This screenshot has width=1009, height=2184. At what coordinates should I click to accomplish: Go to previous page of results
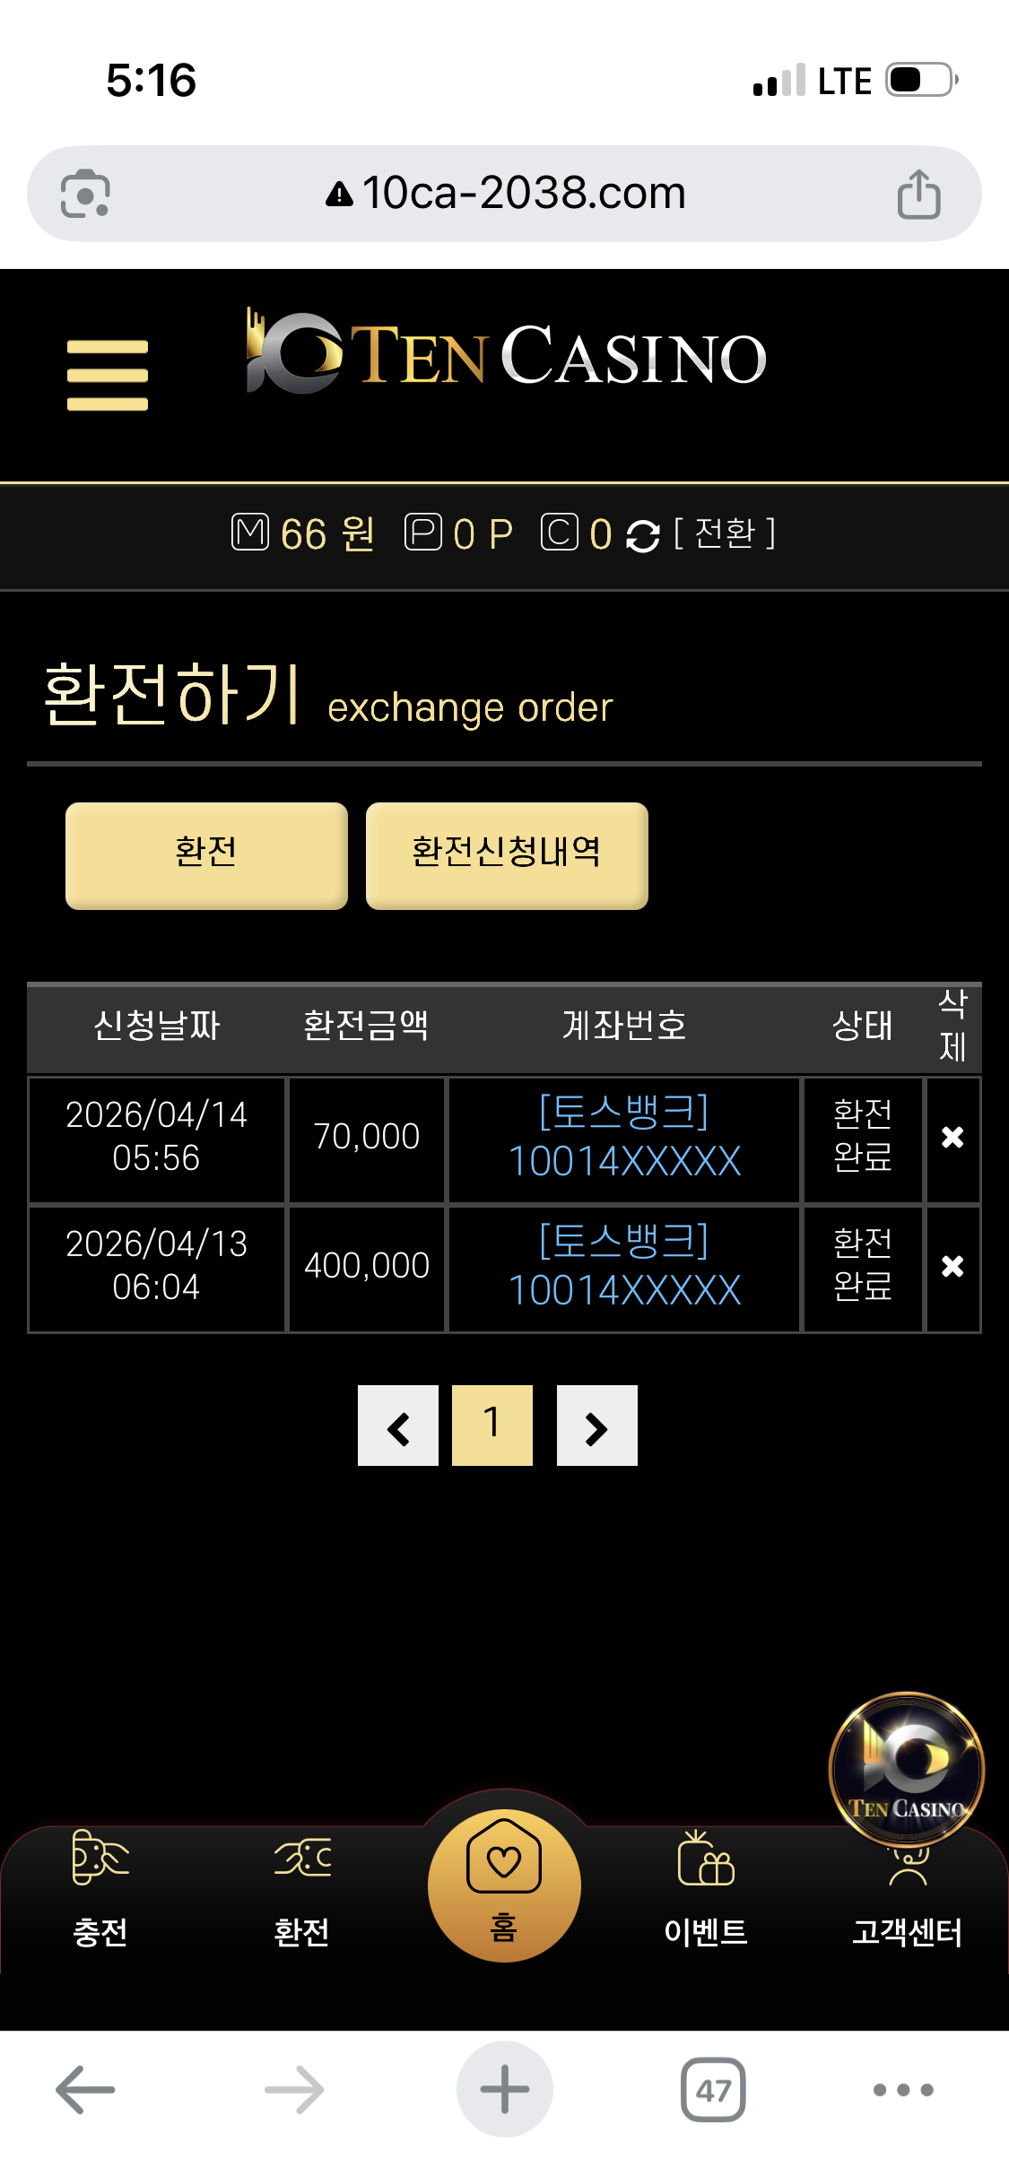398,1426
